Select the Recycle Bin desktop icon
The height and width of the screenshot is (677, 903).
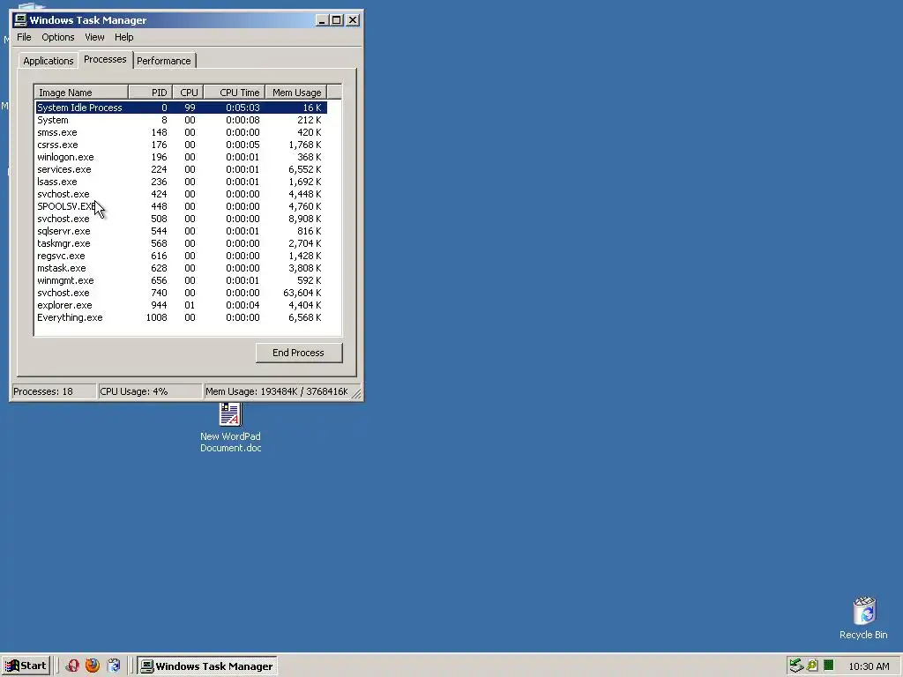tap(863, 618)
